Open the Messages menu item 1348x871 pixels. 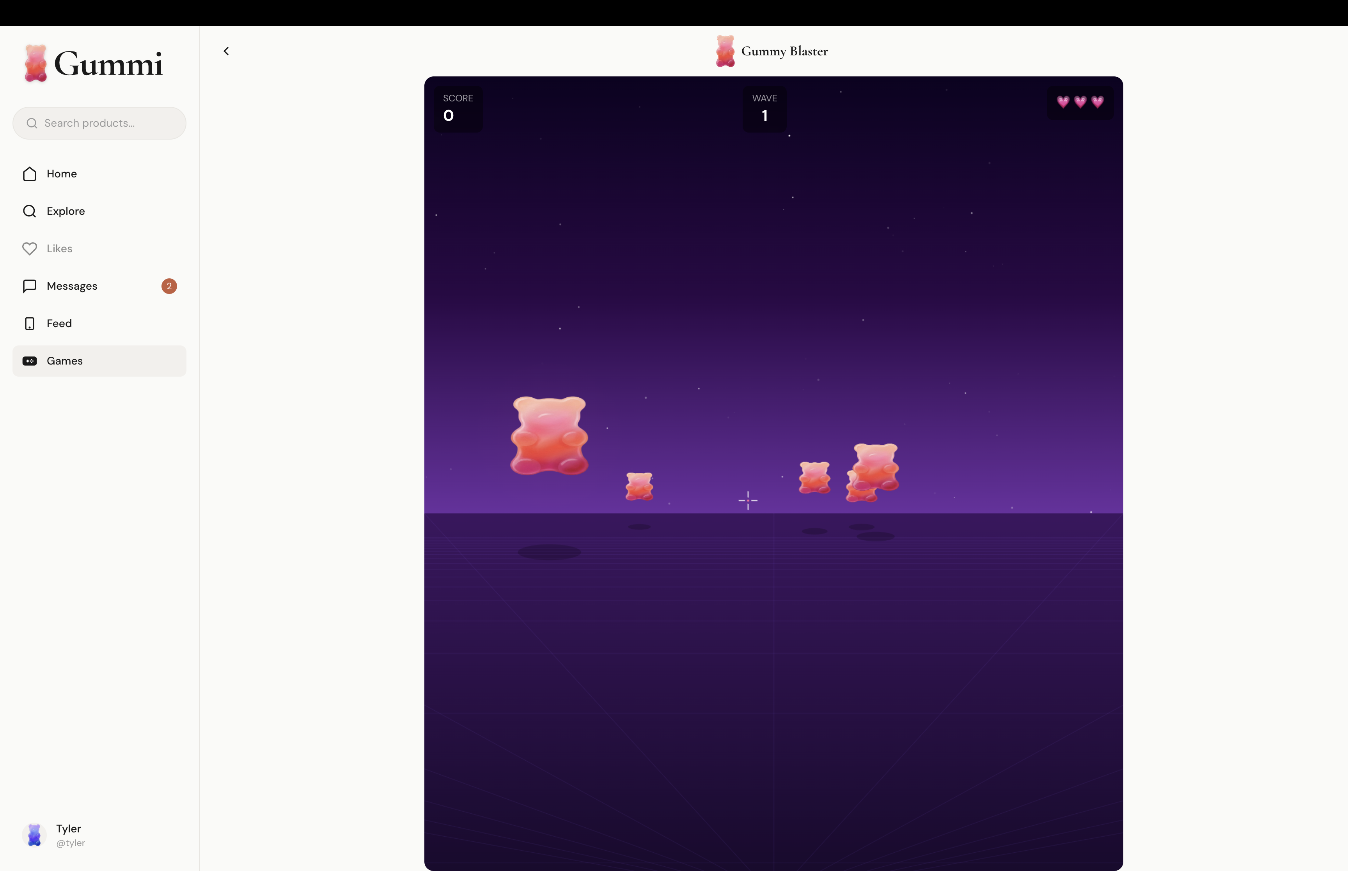click(x=72, y=286)
